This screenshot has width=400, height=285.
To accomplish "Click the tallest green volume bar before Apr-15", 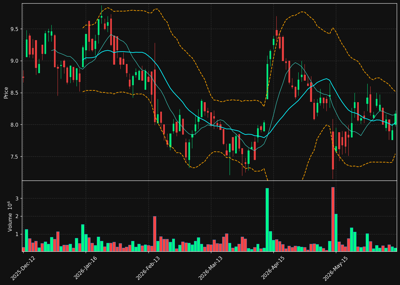I will pyautogui.click(x=267, y=219).
